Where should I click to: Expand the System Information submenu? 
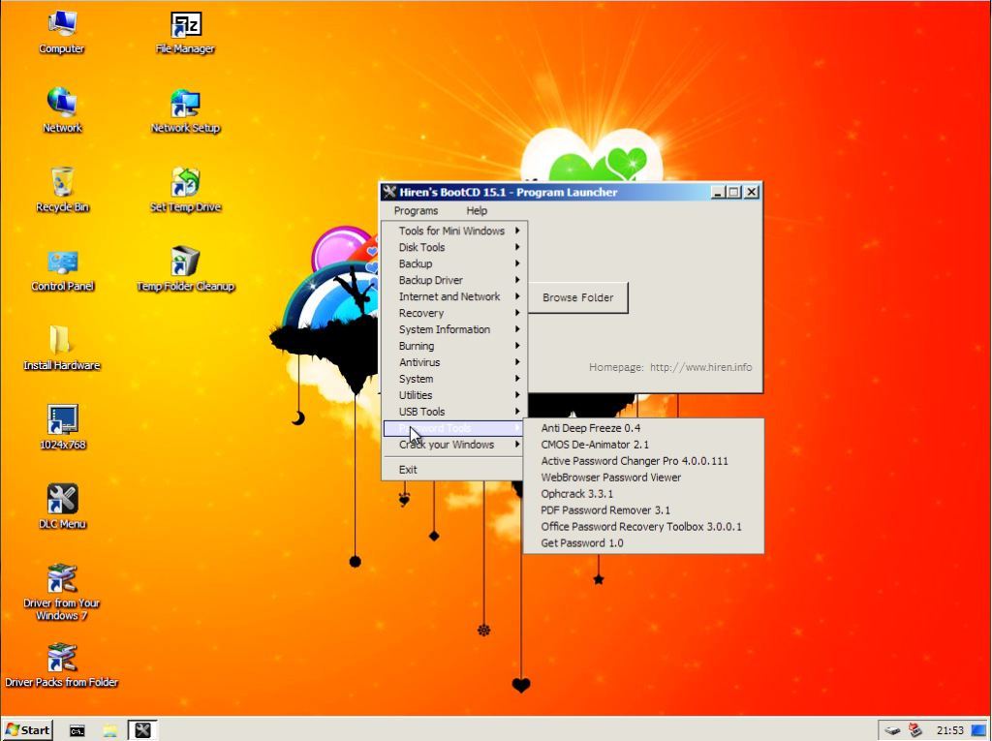tap(454, 329)
